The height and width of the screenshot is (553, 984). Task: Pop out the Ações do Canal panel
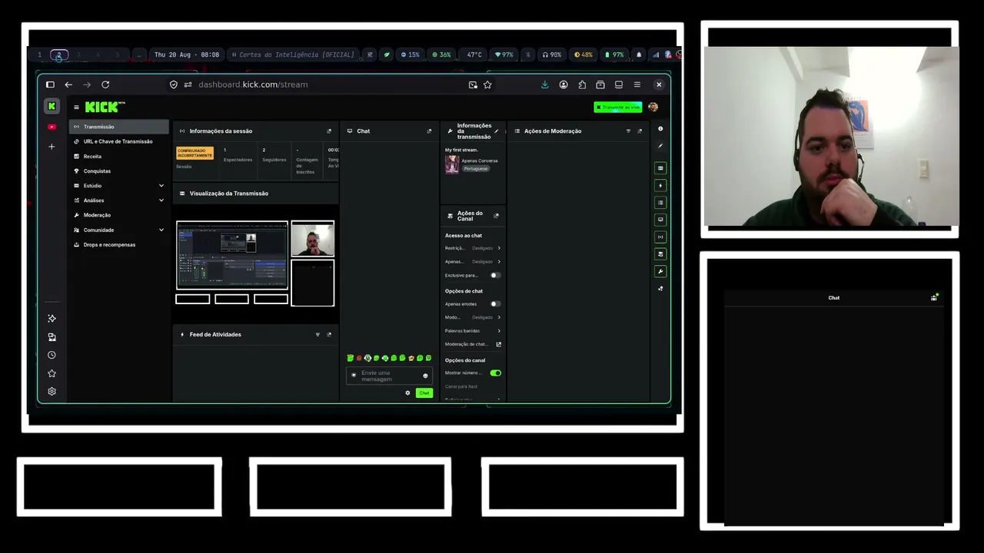pyautogui.click(x=496, y=216)
